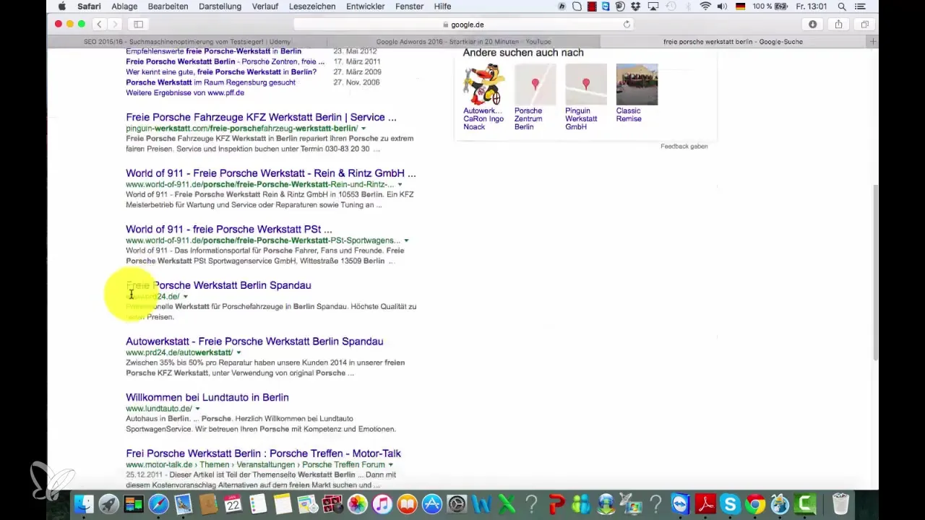Show all tabs overview in Safari
This screenshot has width=925, height=520.
point(864,24)
